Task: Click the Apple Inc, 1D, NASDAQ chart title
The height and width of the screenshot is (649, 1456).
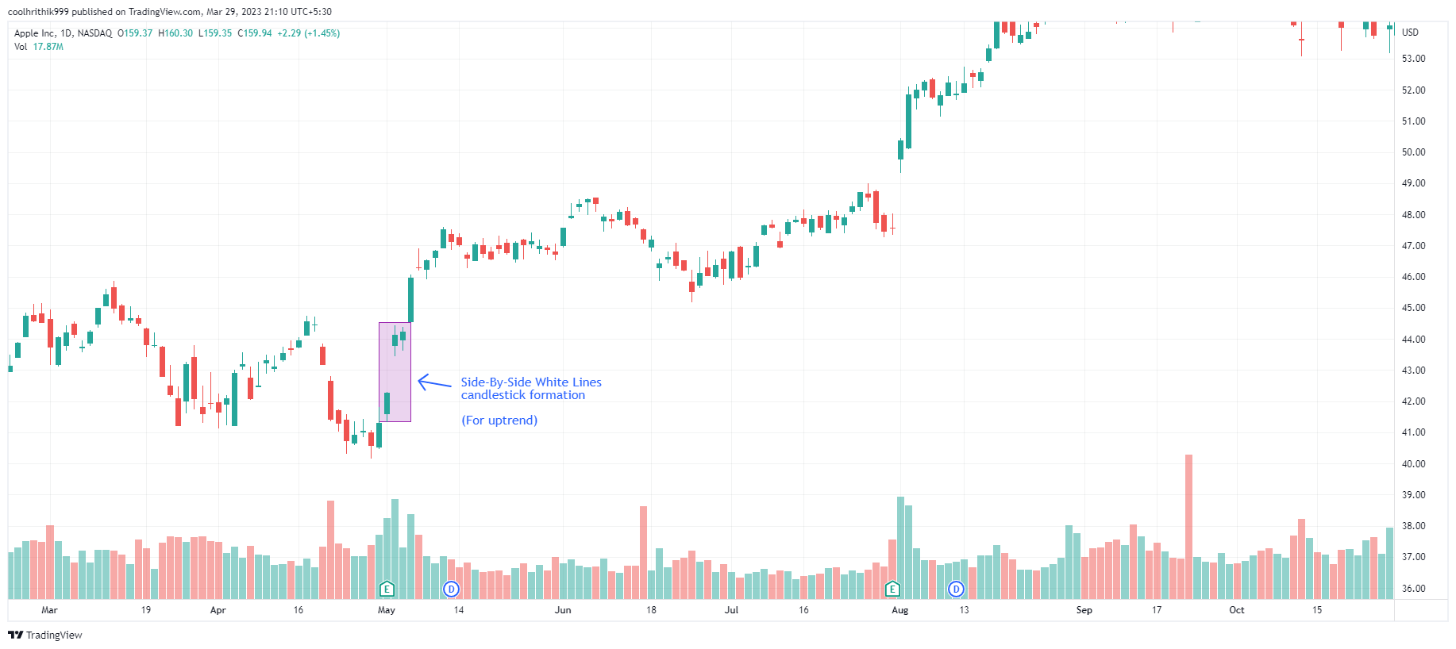Action: point(63,33)
